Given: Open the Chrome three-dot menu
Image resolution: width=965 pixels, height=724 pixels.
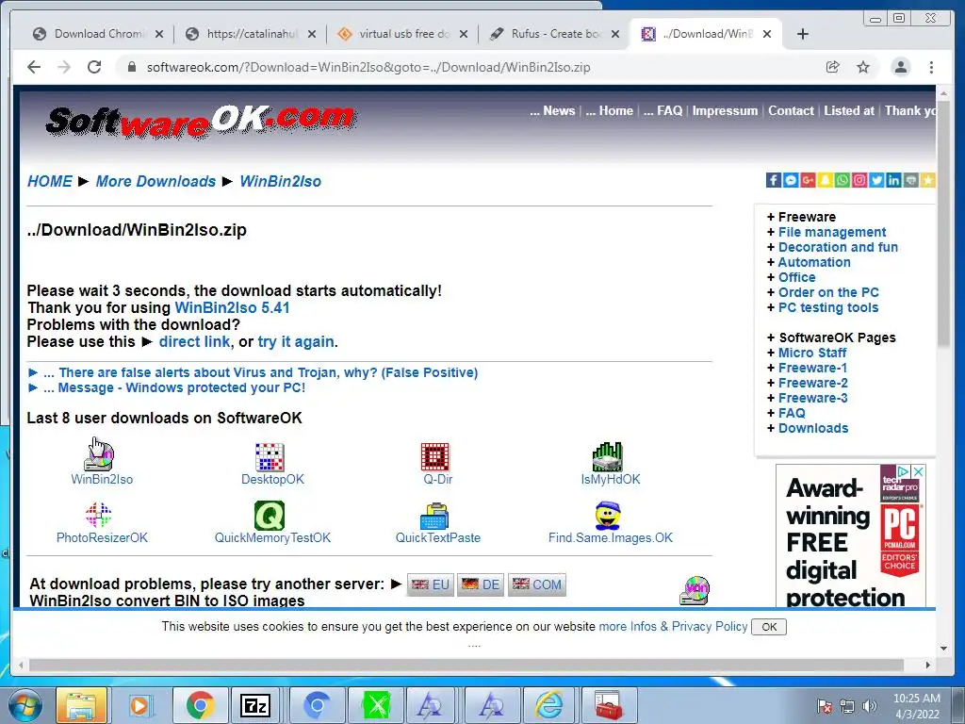Looking at the screenshot, I should (932, 67).
